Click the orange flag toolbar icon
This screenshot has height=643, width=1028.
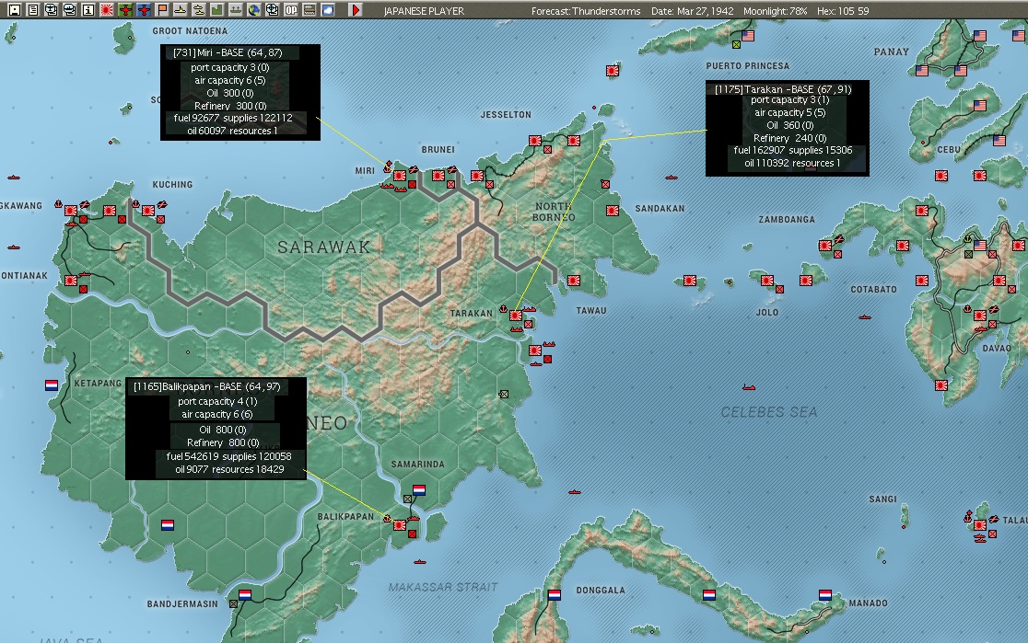click(162, 10)
